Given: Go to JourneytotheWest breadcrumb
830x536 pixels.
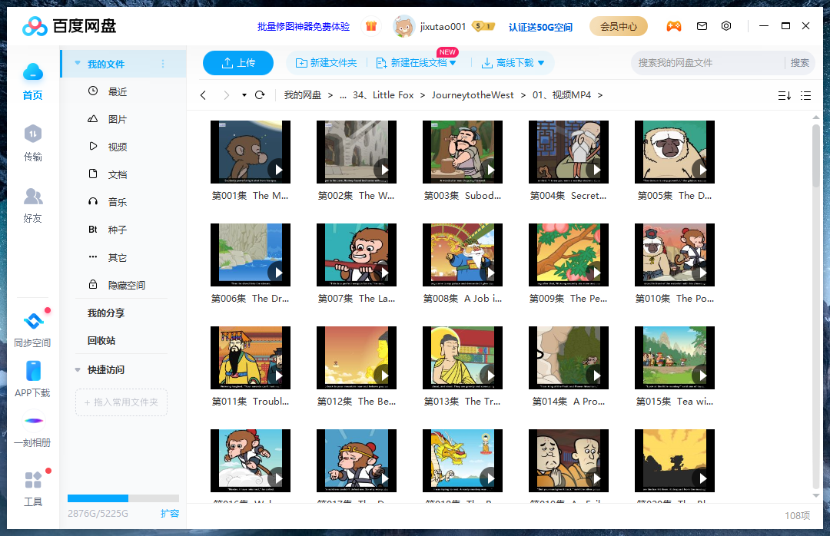Looking at the screenshot, I should [473, 95].
